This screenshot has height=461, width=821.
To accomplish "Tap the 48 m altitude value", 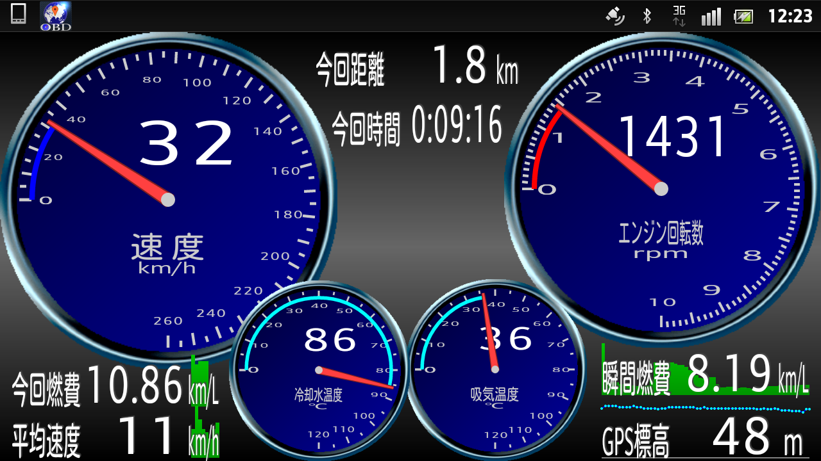I will click(758, 436).
